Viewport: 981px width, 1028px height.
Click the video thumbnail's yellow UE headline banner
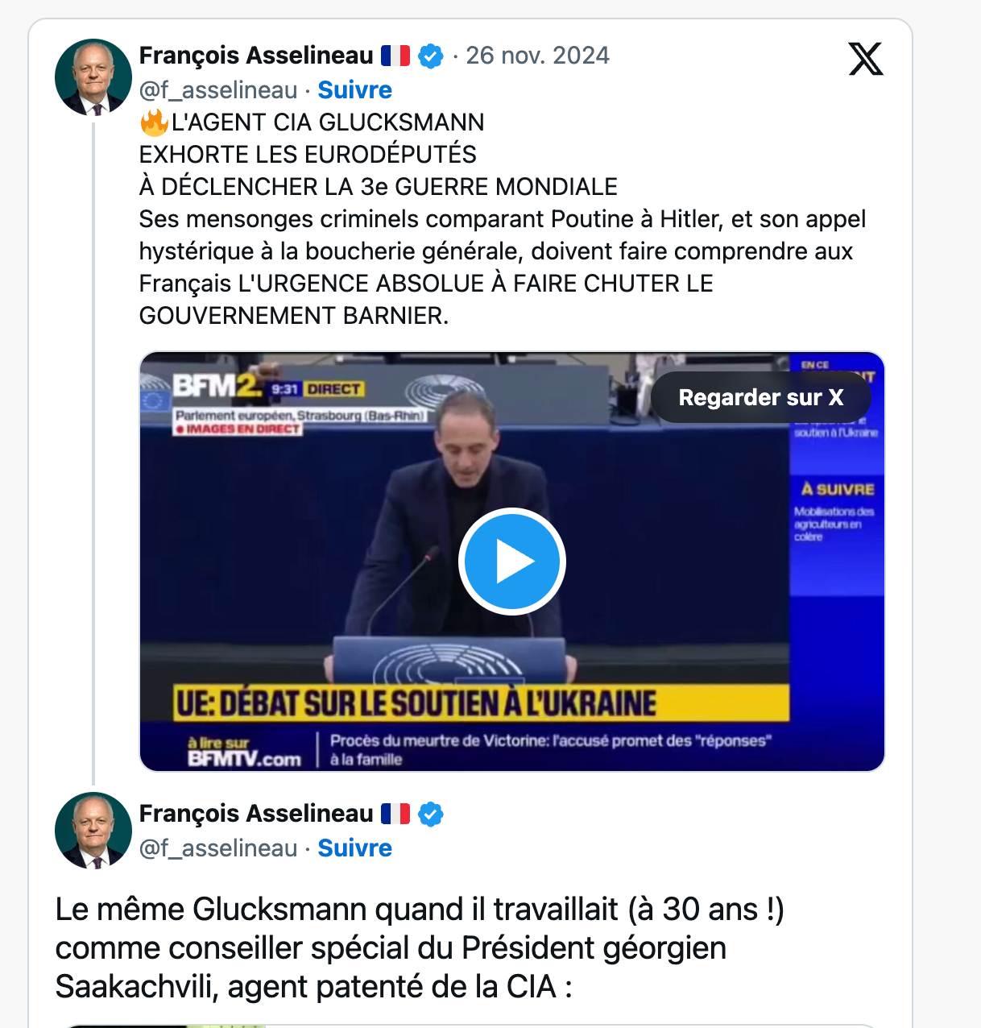point(482,703)
